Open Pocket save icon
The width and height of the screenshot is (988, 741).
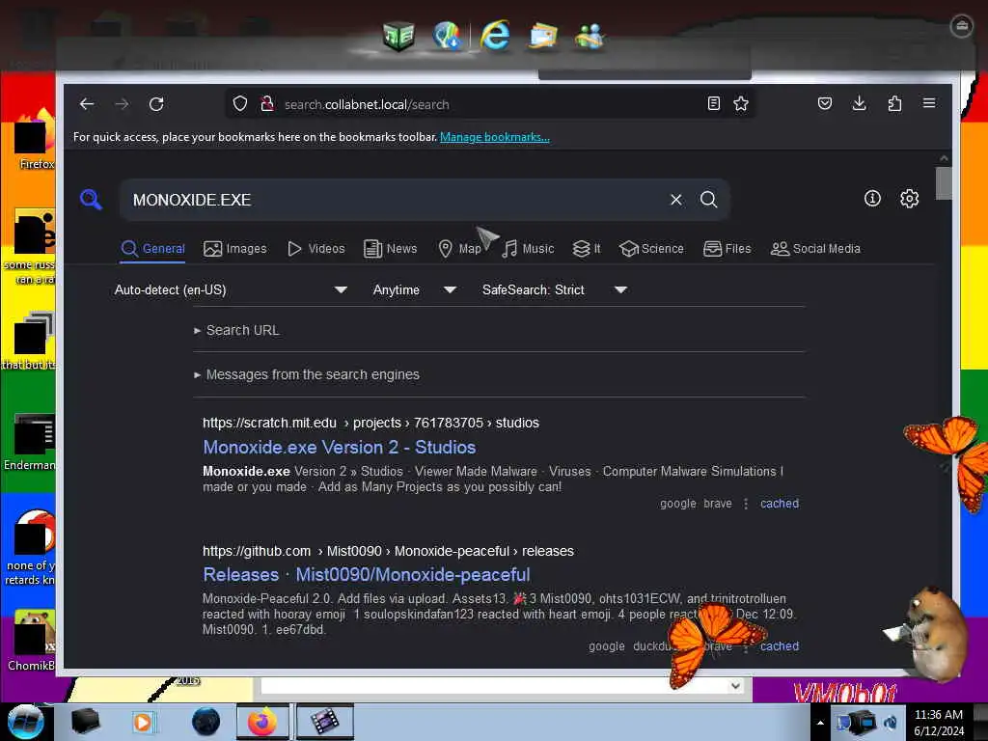coord(825,103)
